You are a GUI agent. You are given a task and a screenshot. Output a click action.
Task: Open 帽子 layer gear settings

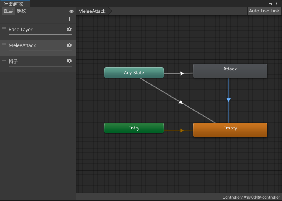(x=69, y=61)
